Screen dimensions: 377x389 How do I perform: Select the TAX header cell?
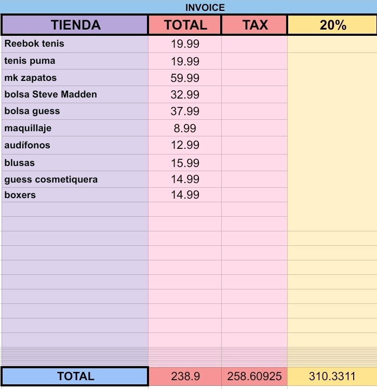pos(254,25)
